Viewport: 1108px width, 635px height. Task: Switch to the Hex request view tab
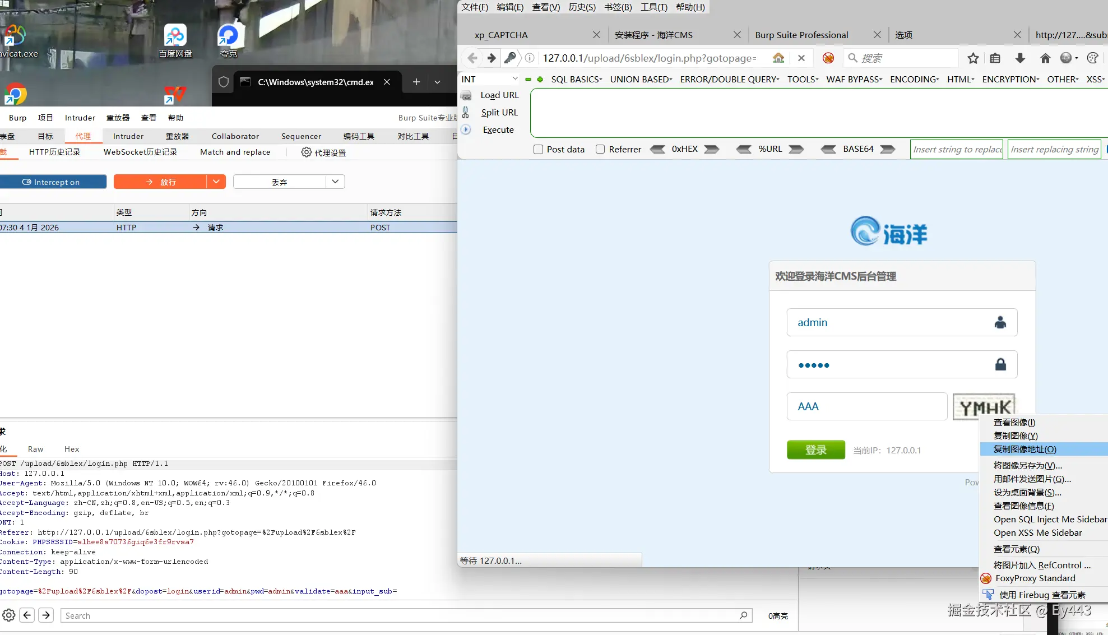pos(72,449)
